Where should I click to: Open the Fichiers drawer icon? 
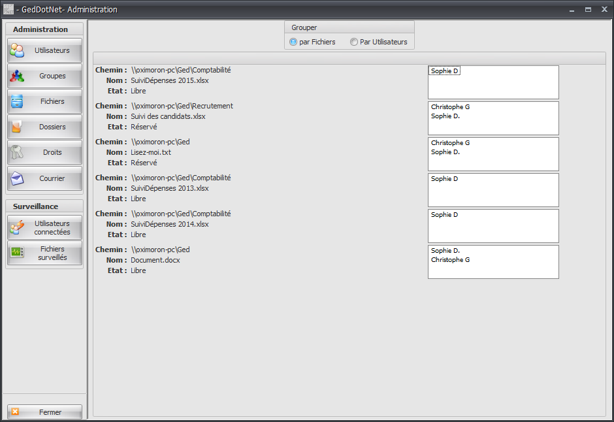[x=17, y=101]
